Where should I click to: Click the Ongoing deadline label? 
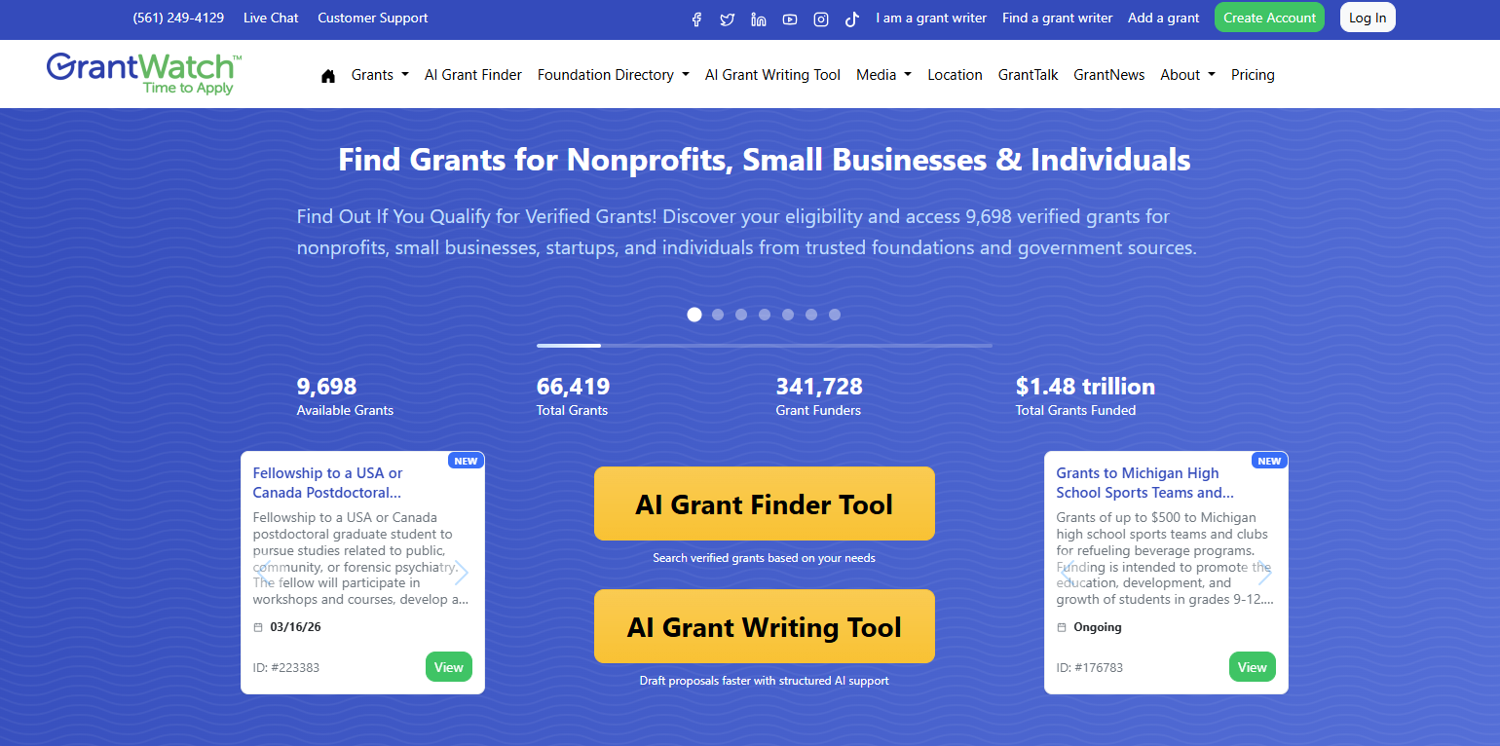pos(1098,627)
